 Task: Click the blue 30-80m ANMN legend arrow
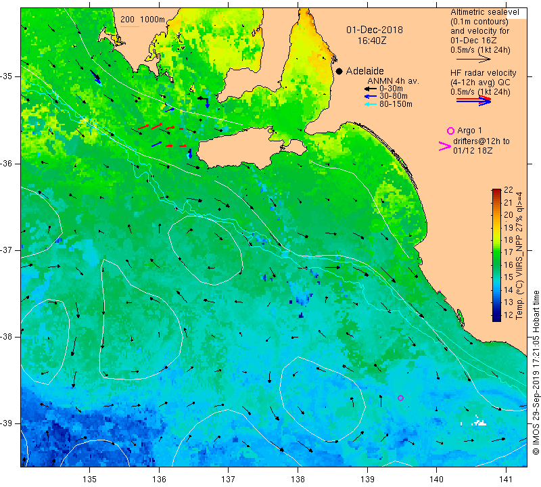click(x=371, y=96)
